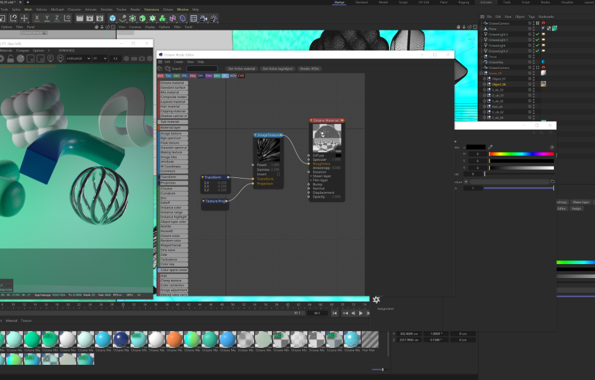
Task: Click the Node Editor Search input field
Action: coord(202,68)
